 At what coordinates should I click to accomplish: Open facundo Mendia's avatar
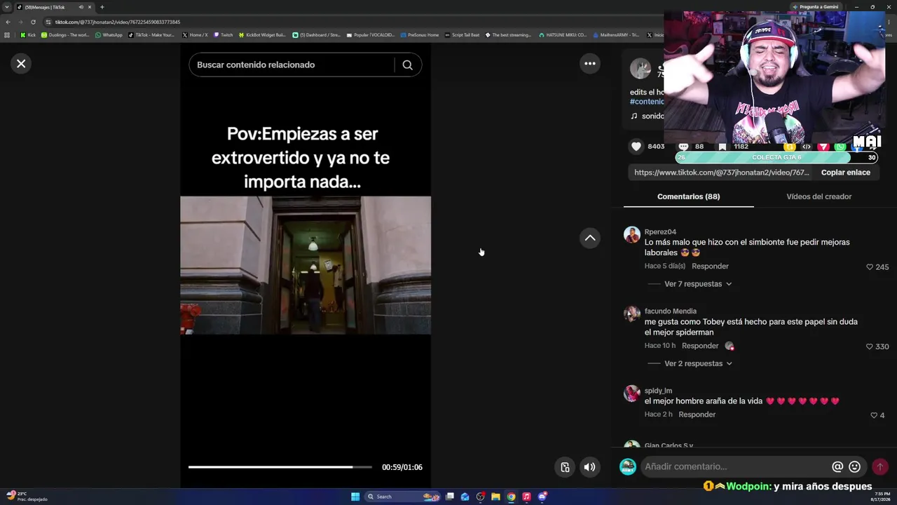[x=632, y=314]
